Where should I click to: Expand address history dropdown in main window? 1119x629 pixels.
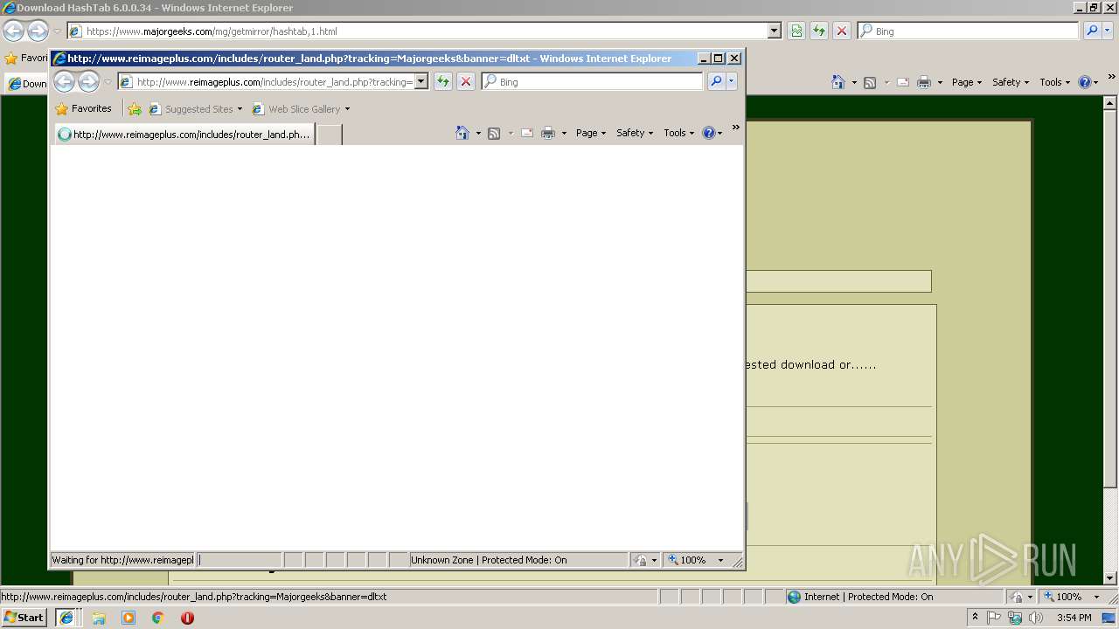pos(774,31)
